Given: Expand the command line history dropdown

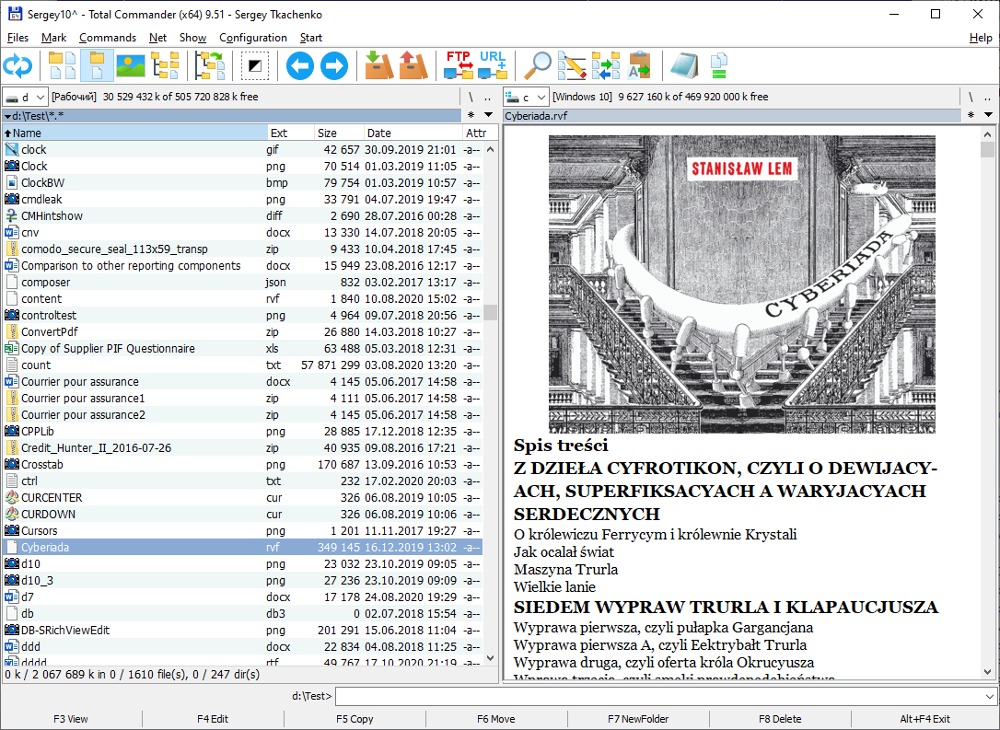Looking at the screenshot, I should click(989, 696).
